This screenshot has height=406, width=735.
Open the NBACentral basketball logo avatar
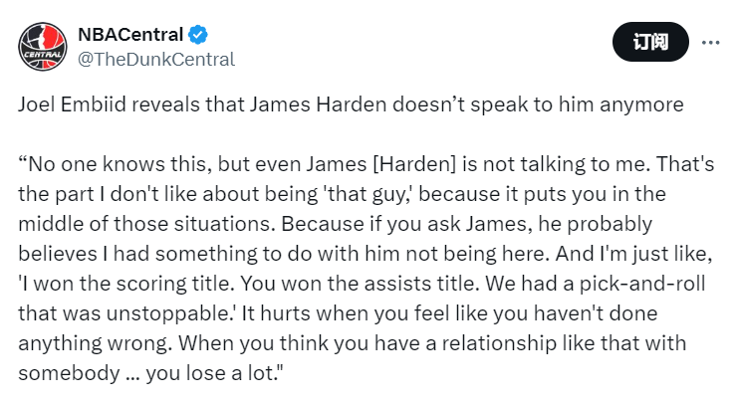(43, 47)
